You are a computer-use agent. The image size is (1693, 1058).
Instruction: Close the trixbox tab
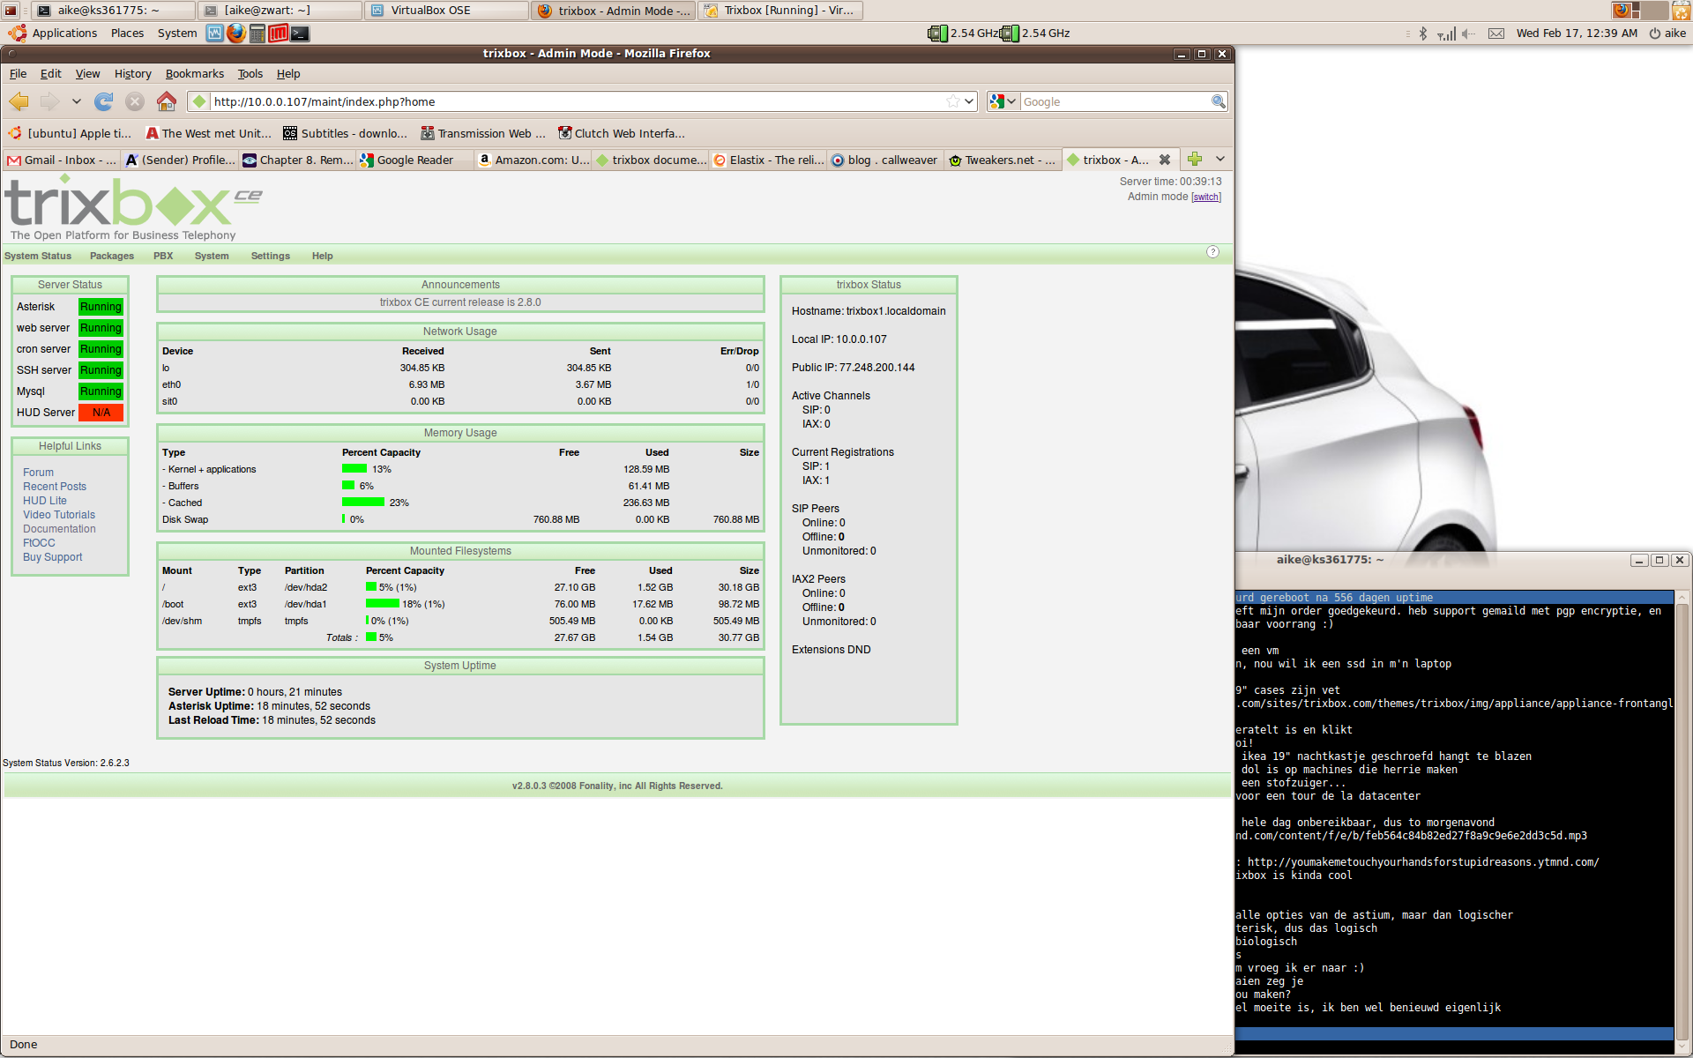point(1165,160)
